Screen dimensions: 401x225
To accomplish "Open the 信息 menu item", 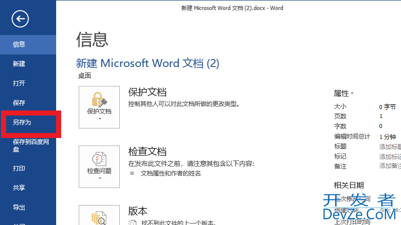I will (28, 44).
